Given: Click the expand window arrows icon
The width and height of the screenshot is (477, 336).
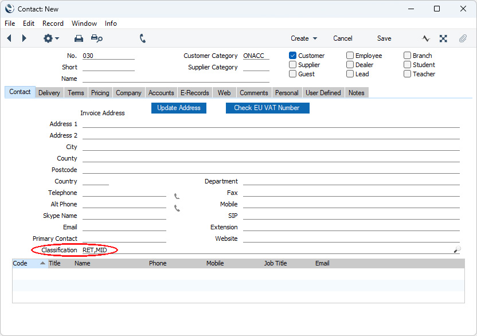Looking at the screenshot, I should (443, 38).
